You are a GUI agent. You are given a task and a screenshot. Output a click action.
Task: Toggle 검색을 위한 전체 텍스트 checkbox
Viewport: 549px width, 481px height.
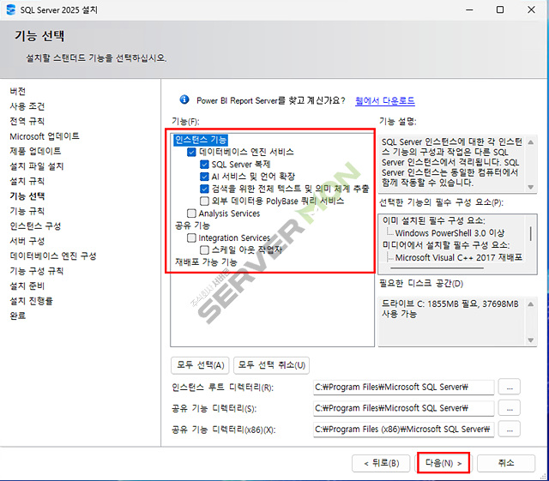204,189
